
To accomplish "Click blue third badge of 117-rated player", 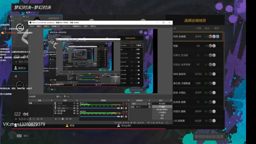I will pos(218,36).
